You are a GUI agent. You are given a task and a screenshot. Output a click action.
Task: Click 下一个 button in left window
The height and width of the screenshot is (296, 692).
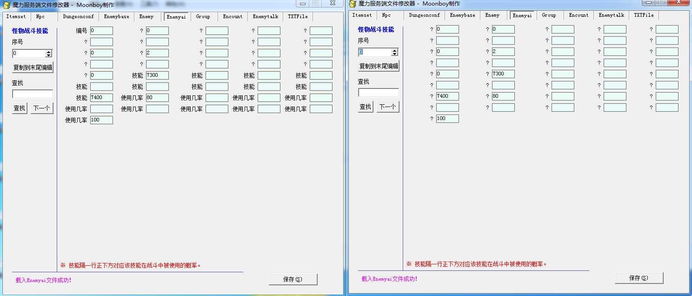pyautogui.click(x=42, y=108)
